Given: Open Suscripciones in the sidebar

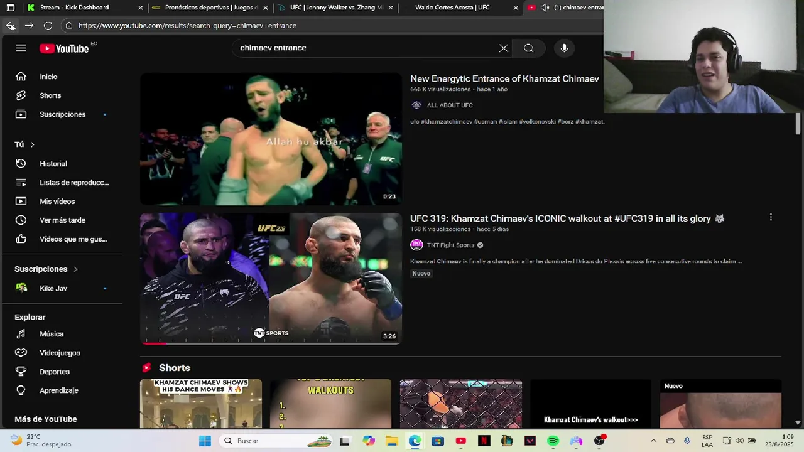Looking at the screenshot, I should [62, 114].
